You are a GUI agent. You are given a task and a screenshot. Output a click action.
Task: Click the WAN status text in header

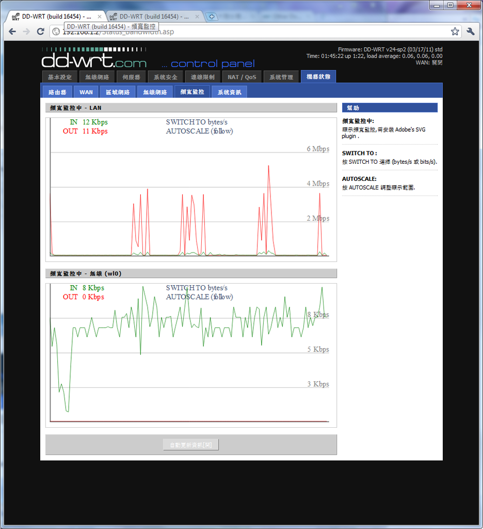(x=429, y=63)
